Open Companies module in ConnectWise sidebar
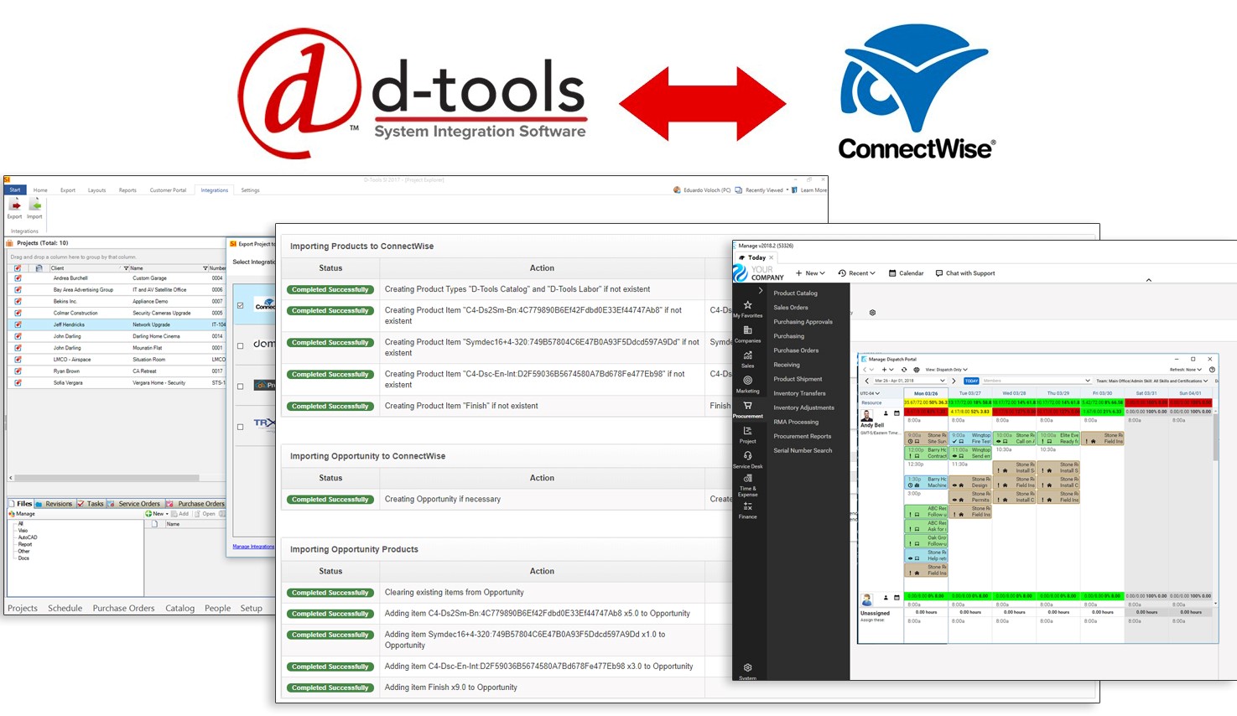1237x716 pixels. pyautogui.click(x=747, y=334)
